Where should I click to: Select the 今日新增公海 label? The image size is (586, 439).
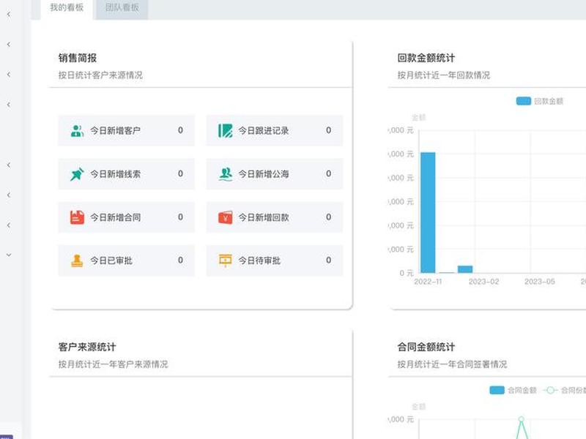pos(264,174)
